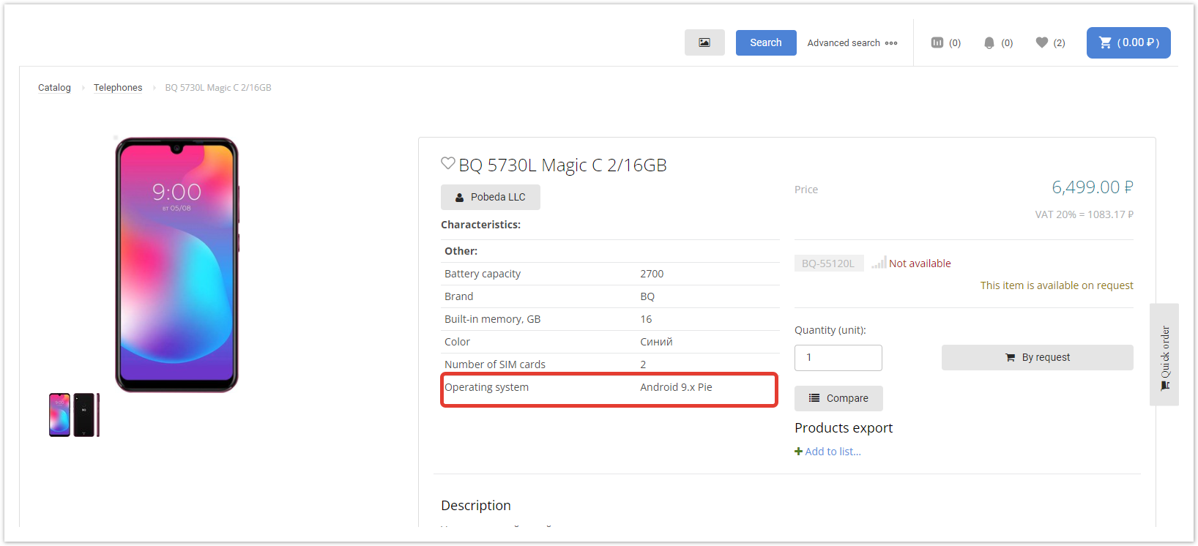This screenshot has width=1198, height=546.
Task: Select the first colorful phone thumbnail
Action: point(59,415)
